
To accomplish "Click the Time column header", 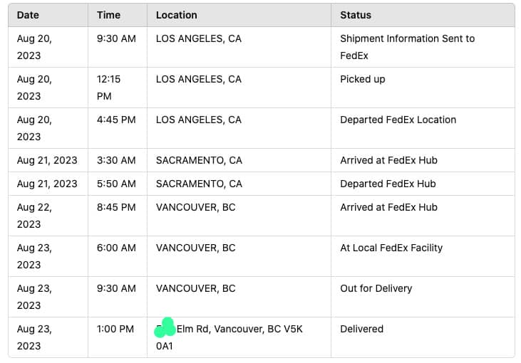I will (108, 15).
